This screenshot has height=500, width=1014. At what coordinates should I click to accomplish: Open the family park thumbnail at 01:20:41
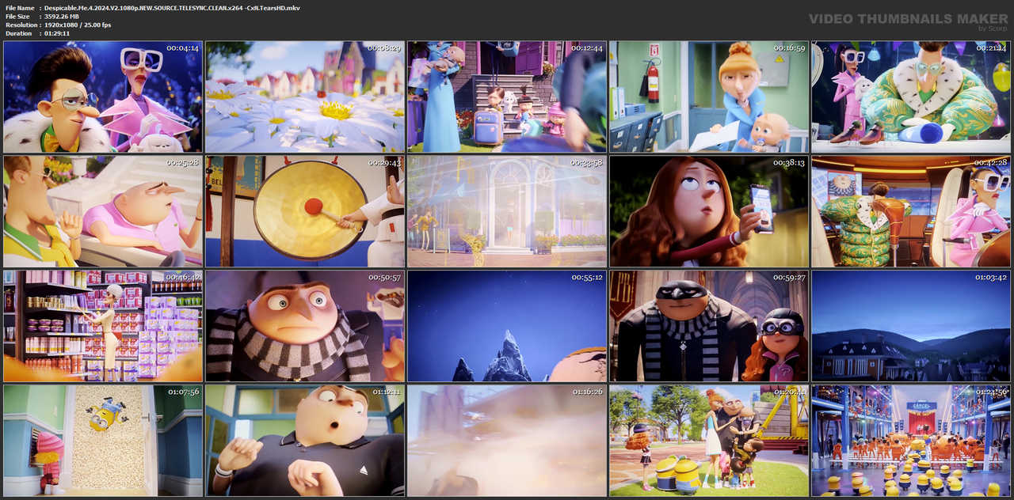click(x=709, y=441)
